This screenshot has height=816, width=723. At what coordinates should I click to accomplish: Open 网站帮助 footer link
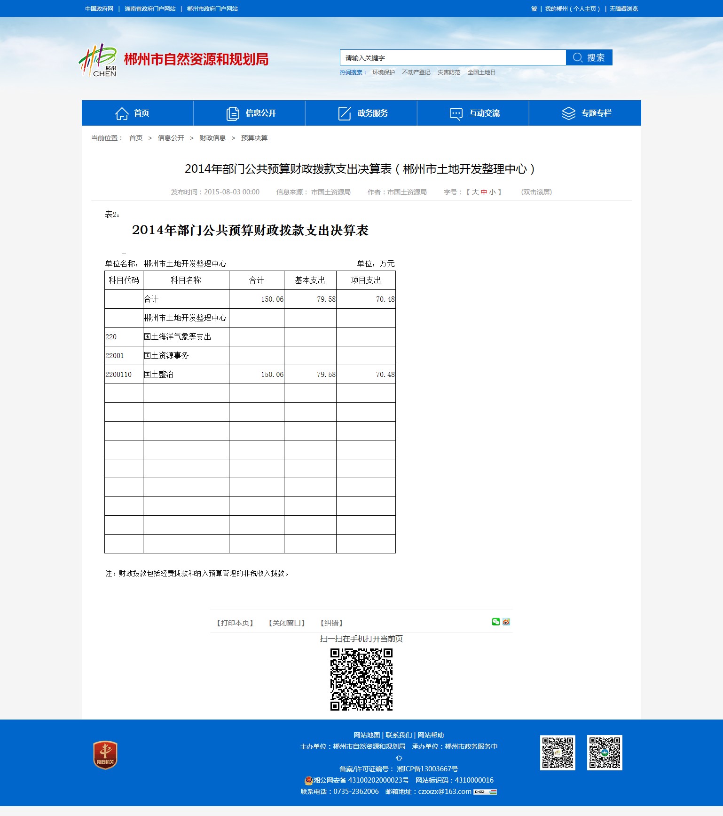431,735
